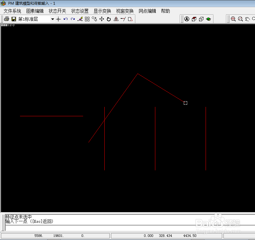Click the wireframe cube icon
Screen dimensions: 255x240
click(201, 19)
